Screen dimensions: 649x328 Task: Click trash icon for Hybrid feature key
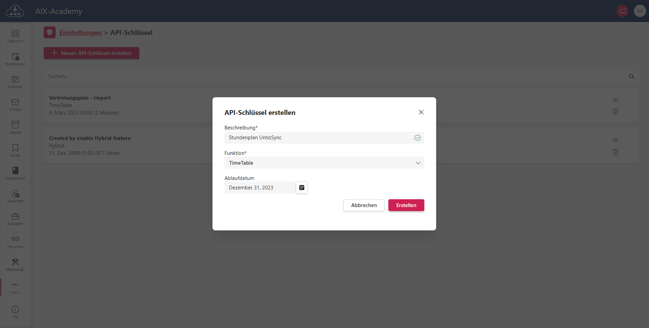tap(615, 152)
